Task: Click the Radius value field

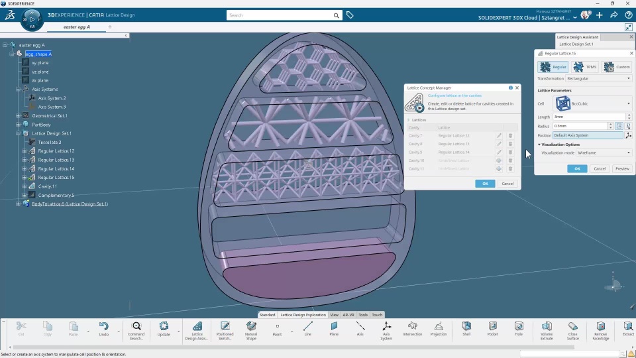Action: pyautogui.click(x=580, y=126)
